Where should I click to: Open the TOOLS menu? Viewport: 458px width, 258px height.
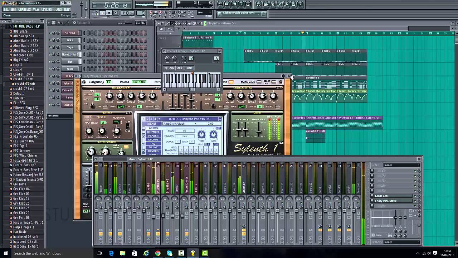pos(58,9)
